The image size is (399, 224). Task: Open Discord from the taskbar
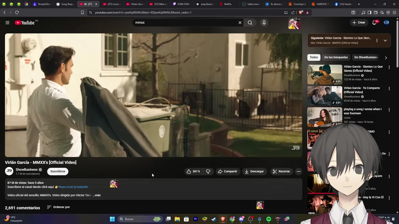tap(241, 219)
